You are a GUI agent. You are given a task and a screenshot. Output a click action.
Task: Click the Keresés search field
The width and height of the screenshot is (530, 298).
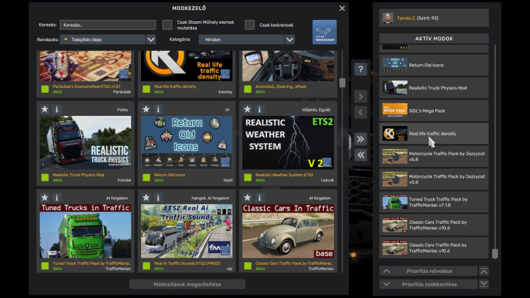tap(108, 25)
